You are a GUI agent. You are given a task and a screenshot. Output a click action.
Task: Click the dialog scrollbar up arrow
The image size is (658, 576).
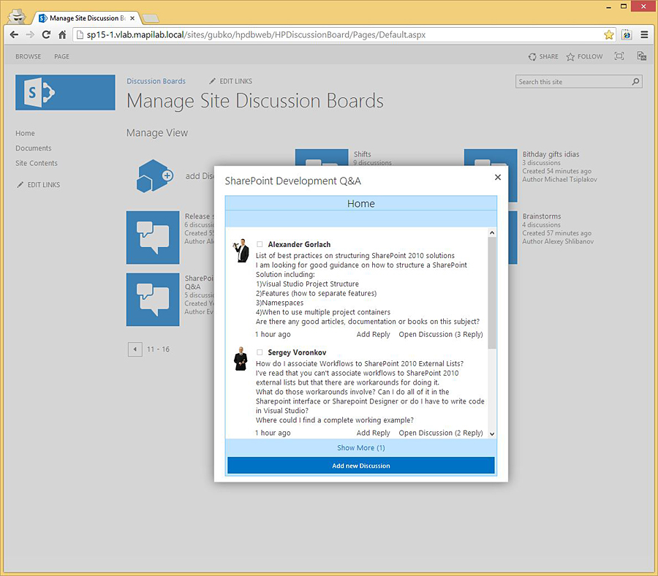492,233
